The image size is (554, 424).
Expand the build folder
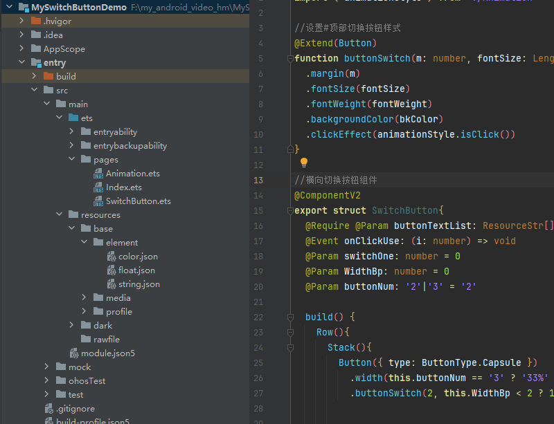coord(34,75)
